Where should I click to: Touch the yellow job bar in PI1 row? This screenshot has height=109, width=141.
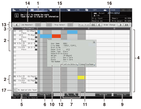pyautogui.click(x=82, y=77)
